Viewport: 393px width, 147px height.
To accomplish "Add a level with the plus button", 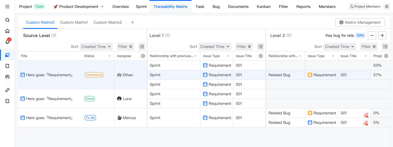I will pos(382,35).
